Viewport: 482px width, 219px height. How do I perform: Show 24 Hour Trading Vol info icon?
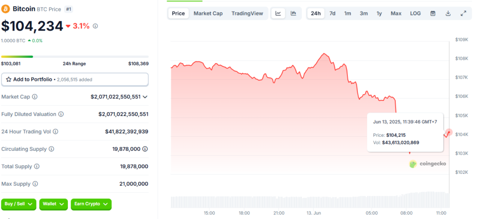[56, 132]
